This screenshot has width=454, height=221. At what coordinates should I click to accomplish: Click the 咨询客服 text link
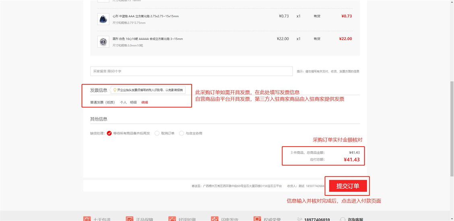[x=355, y=219]
